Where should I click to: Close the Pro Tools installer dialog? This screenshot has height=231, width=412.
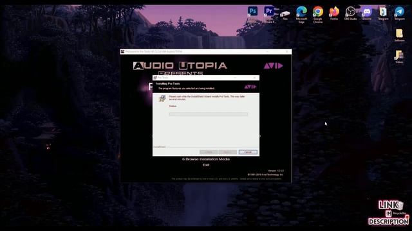pyautogui.click(x=254, y=78)
